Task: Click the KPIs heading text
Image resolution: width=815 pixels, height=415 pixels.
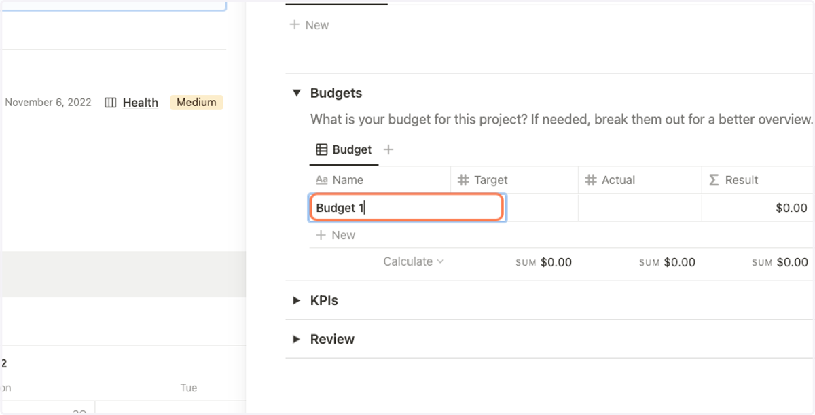Action: click(324, 300)
